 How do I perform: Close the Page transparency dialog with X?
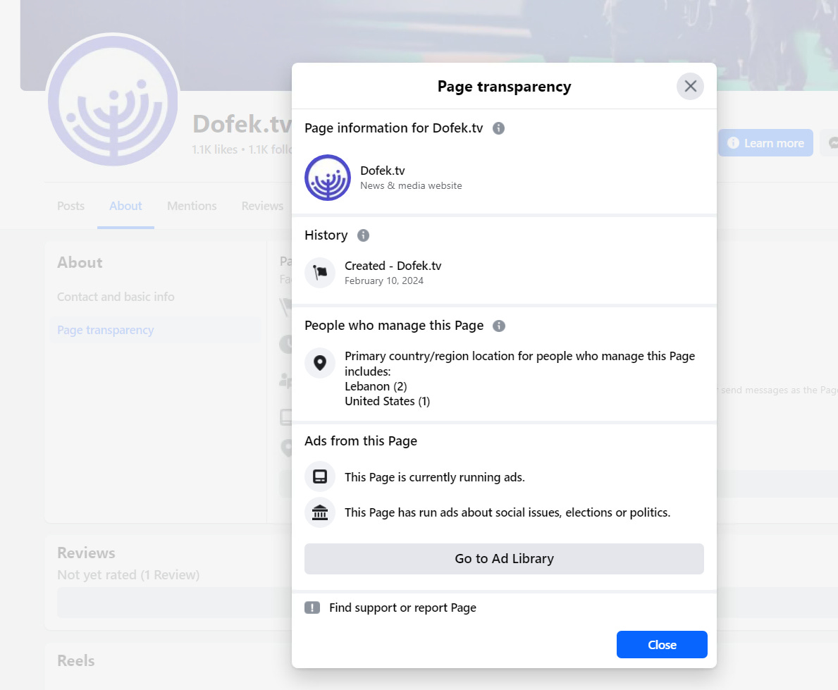pyautogui.click(x=690, y=86)
